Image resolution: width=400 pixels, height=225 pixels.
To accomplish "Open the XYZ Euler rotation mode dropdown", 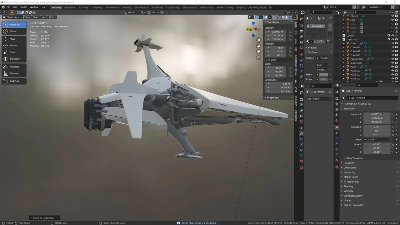I will [x=278, y=60].
